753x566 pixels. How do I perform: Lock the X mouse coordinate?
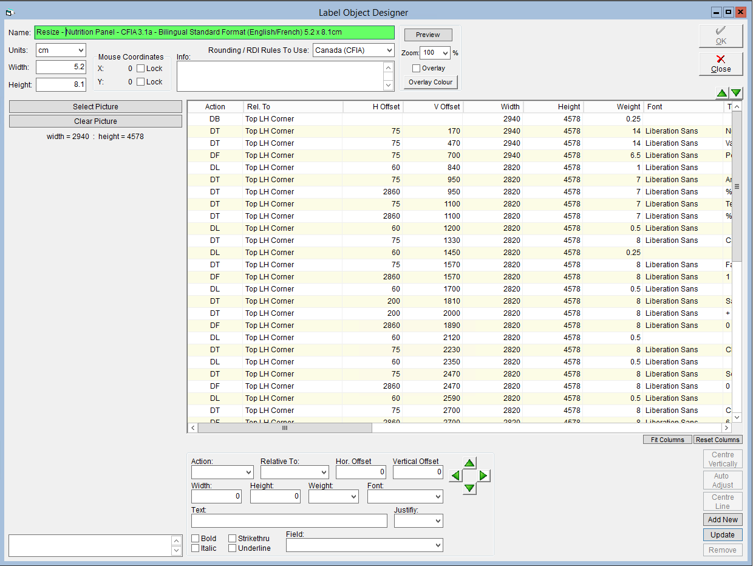pyautogui.click(x=140, y=69)
